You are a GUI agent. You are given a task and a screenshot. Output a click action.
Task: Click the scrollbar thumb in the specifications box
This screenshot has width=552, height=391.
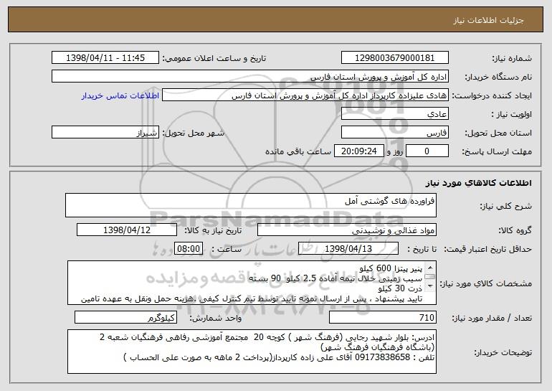(430, 277)
